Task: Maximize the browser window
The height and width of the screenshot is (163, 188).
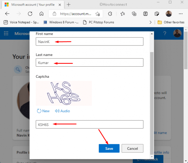Action: click(170, 2)
